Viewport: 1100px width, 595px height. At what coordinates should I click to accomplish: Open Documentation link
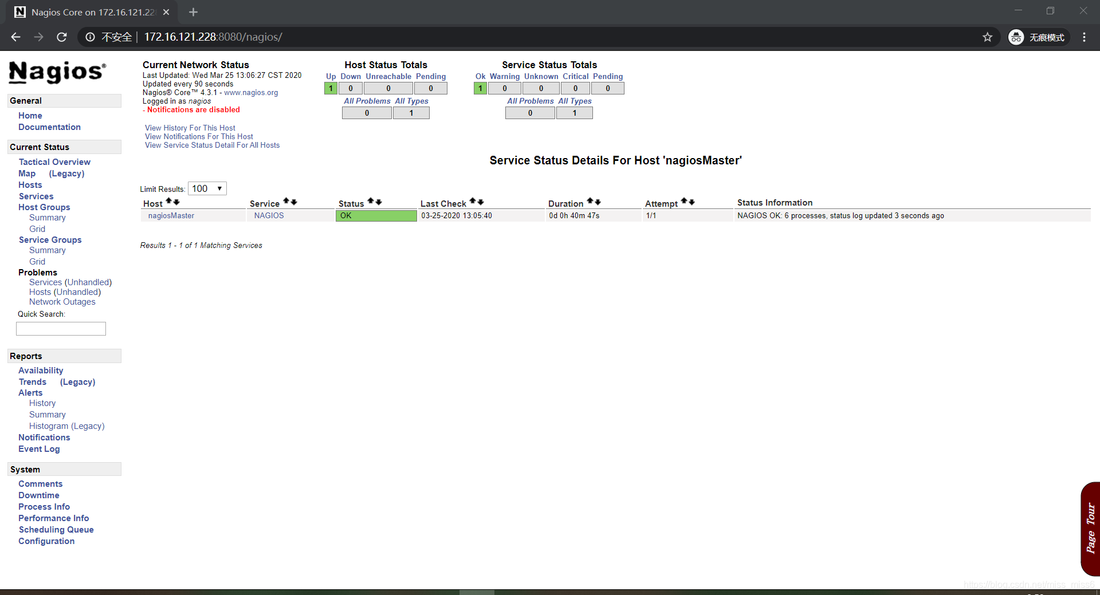tap(49, 127)
